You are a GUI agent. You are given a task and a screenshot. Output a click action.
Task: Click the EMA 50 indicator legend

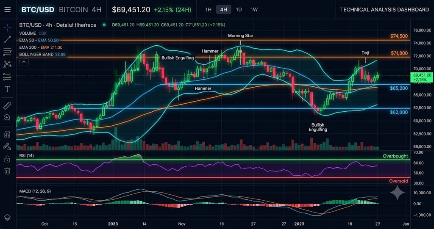[39, 40]
